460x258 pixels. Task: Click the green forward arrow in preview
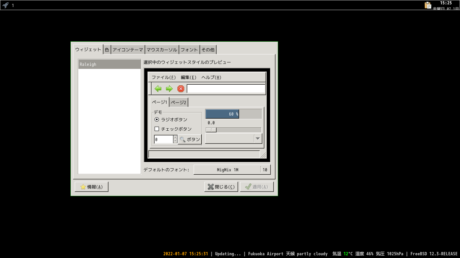coord(169,89)
